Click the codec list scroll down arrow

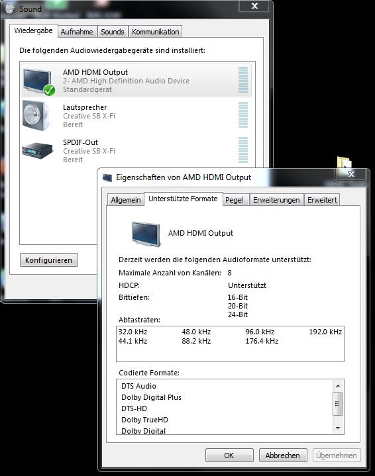pyautogui.click(x=338, y=428)
